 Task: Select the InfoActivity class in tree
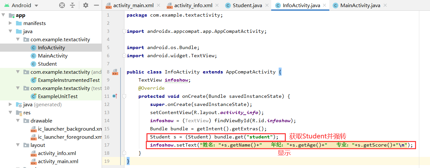[51, 48]
